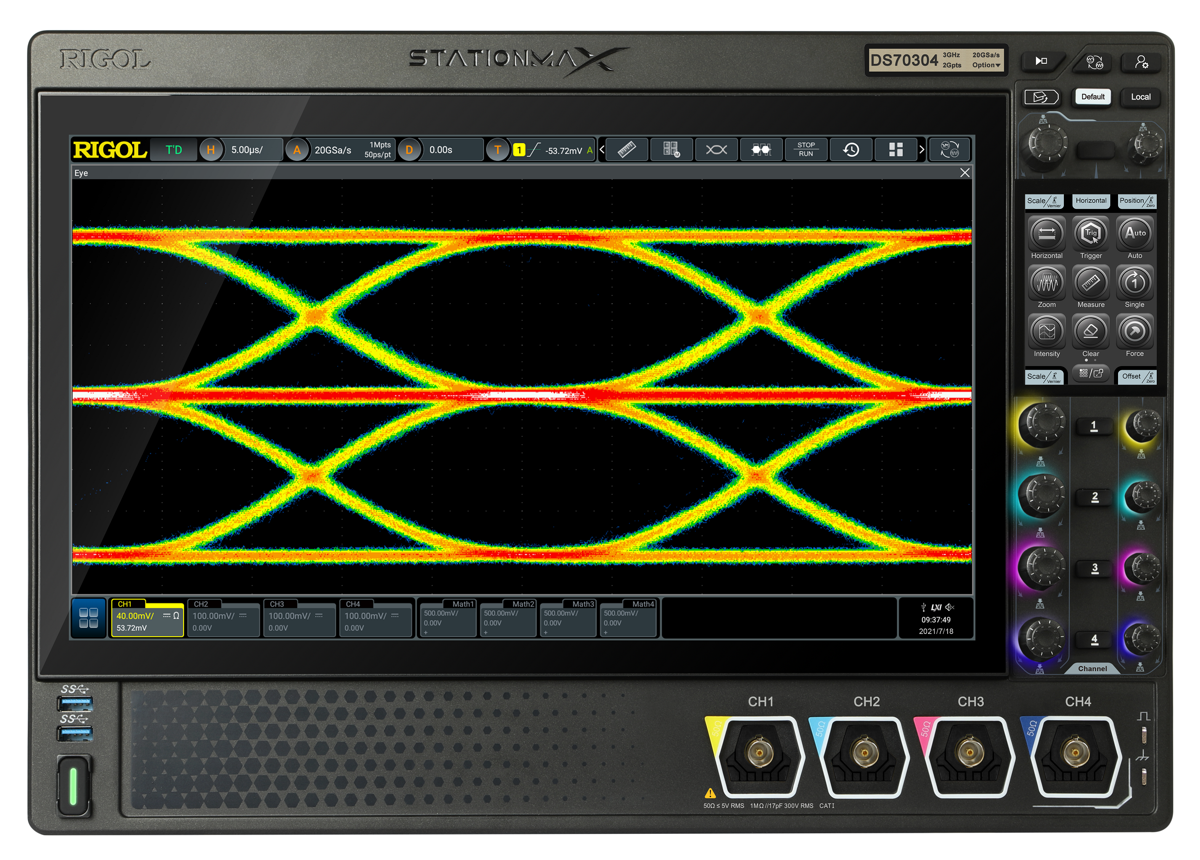
Task: Tap the Trigger menu icon on side panel
Action: (x=1090, y=233)
